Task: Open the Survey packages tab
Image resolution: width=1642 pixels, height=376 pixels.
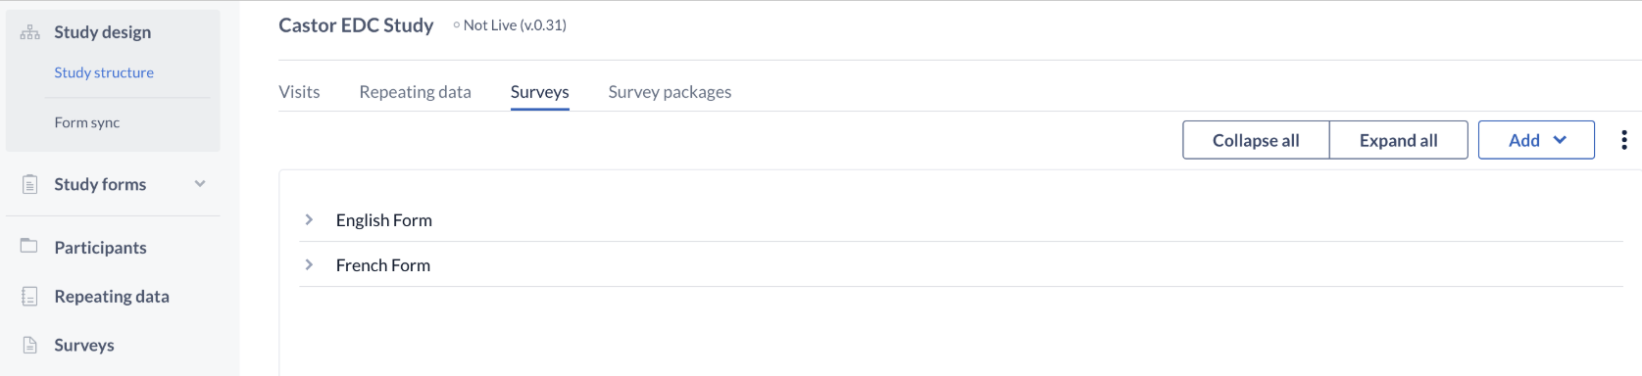Action: [x=670, y=91]
